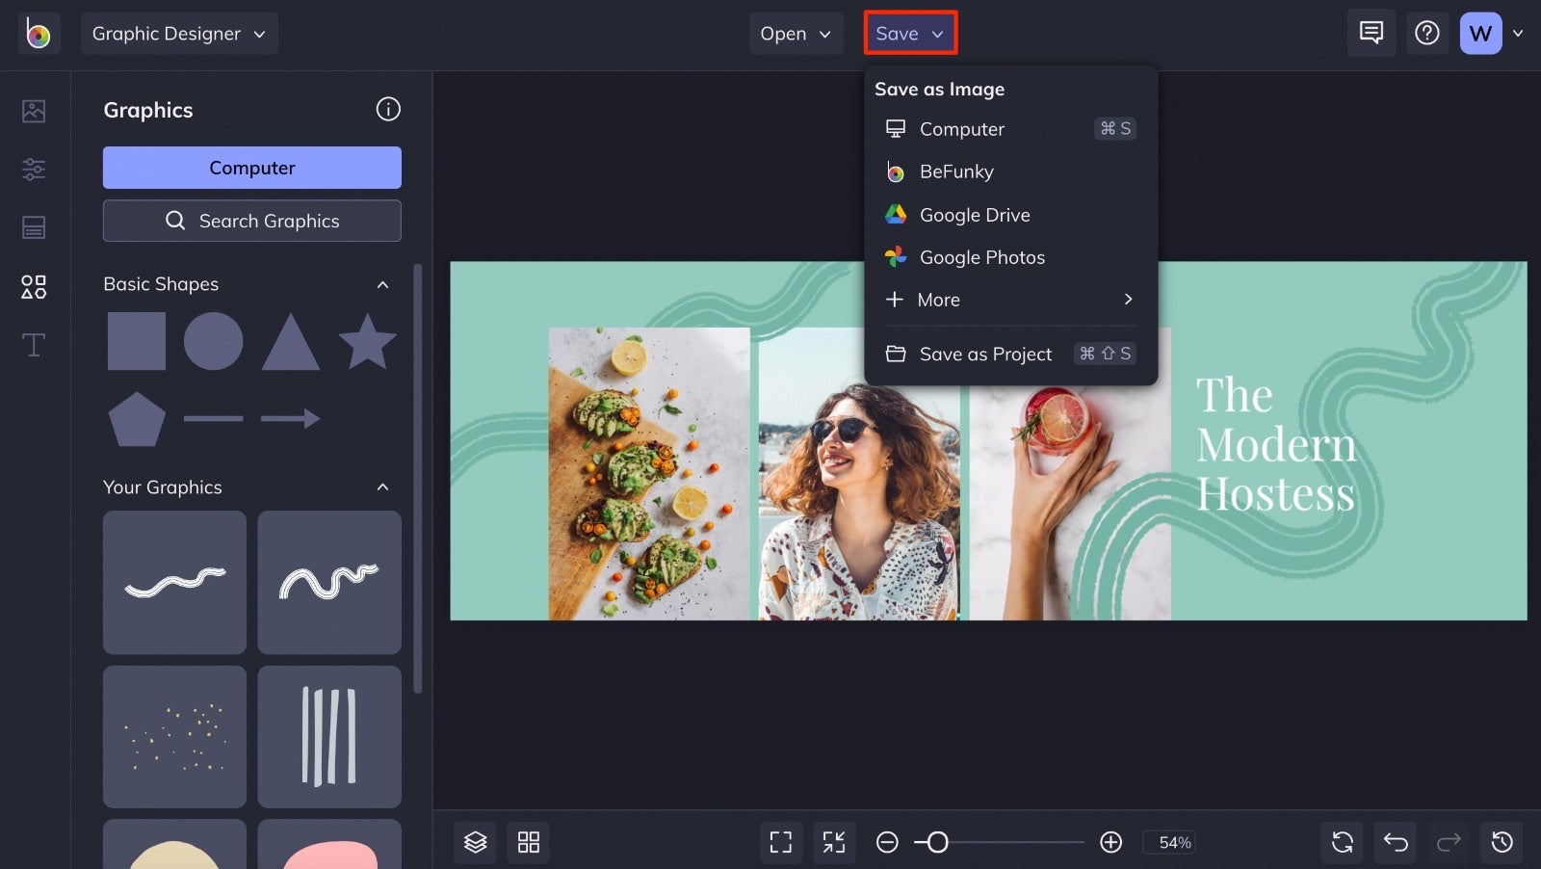Fit the design to the screen

pos(780,841)
